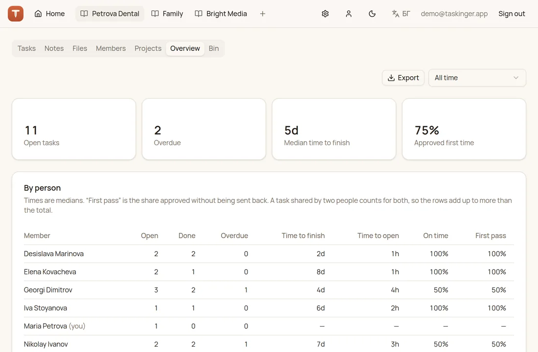Select Maria Petrova (you) row name
This screenshot has height=352, width=538.
pyautogui.click(x=55, y=326)
